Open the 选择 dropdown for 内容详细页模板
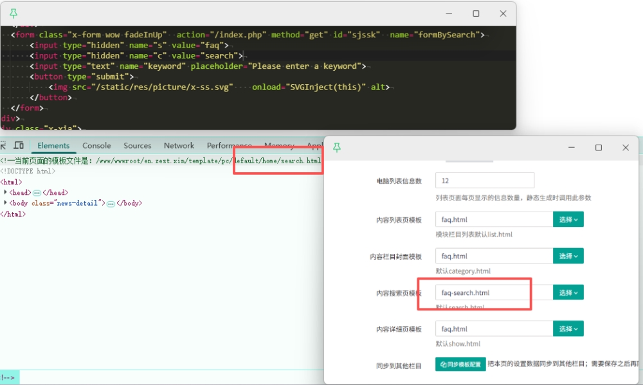 click(568, 329)
